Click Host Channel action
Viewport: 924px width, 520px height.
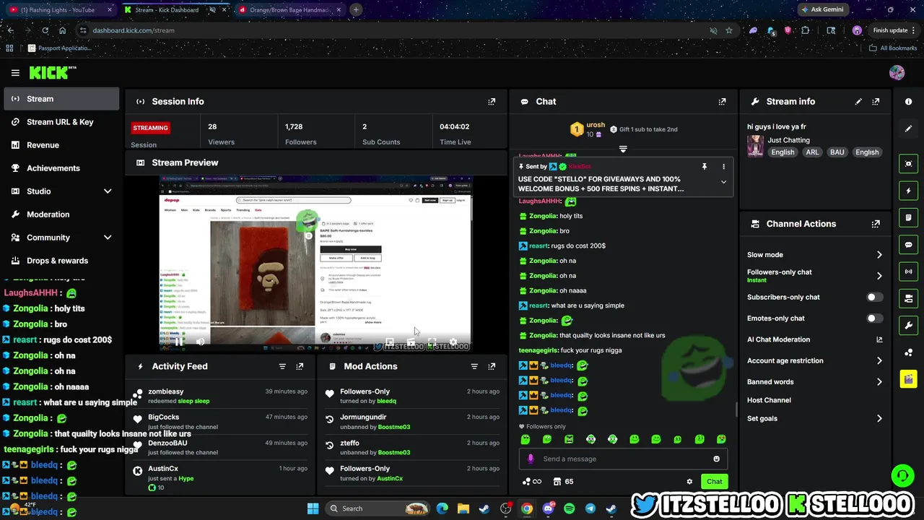[769, 400]
